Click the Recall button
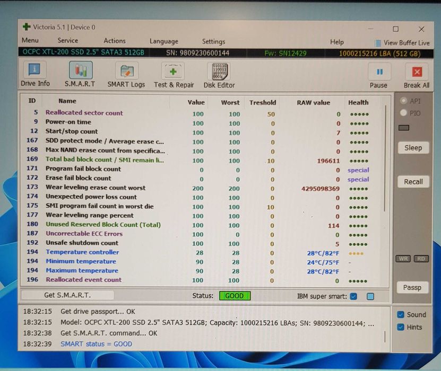This screenshot has height=371, width=441. [x=413, y=182]
